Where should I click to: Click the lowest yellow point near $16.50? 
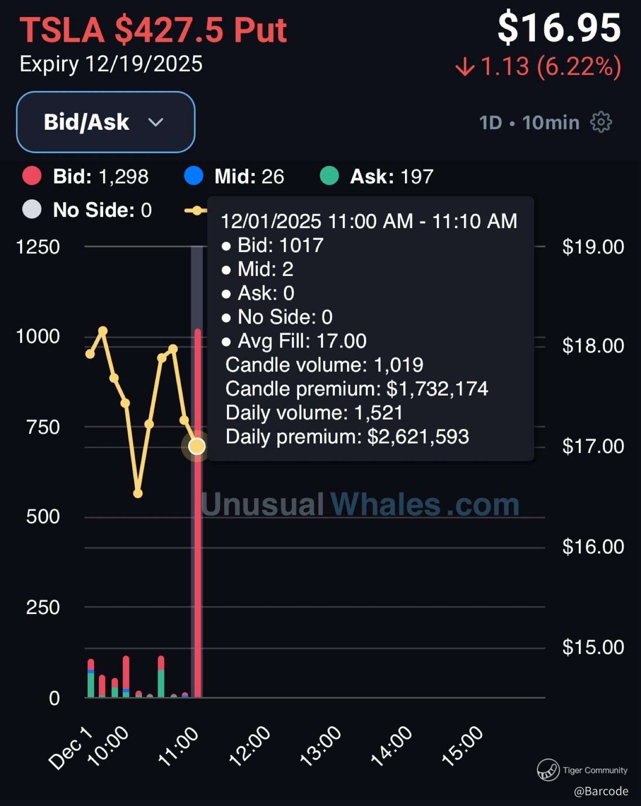pos(138,493)
